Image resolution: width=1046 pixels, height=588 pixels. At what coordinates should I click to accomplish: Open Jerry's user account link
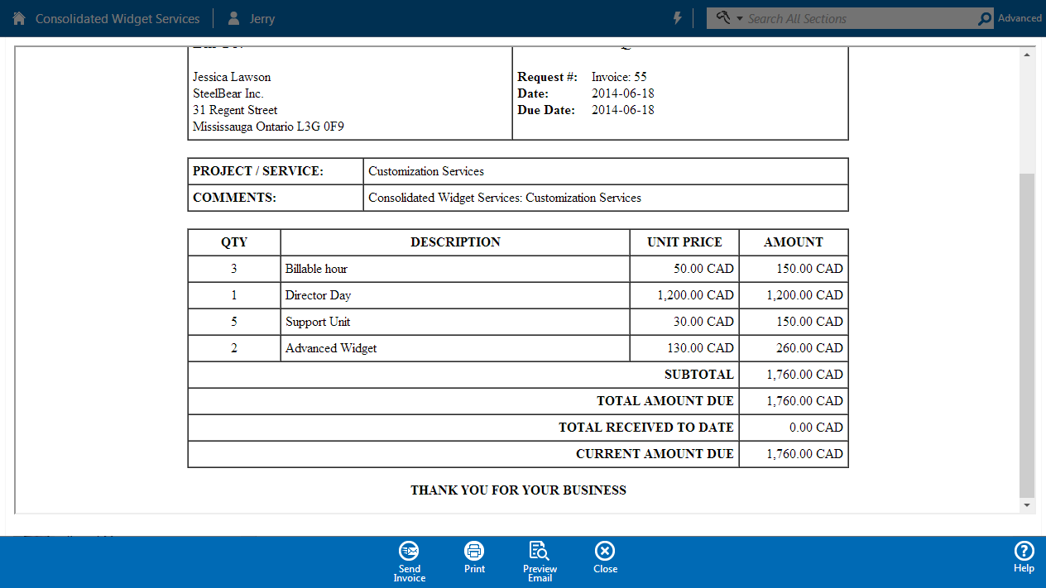coord(262,18)
